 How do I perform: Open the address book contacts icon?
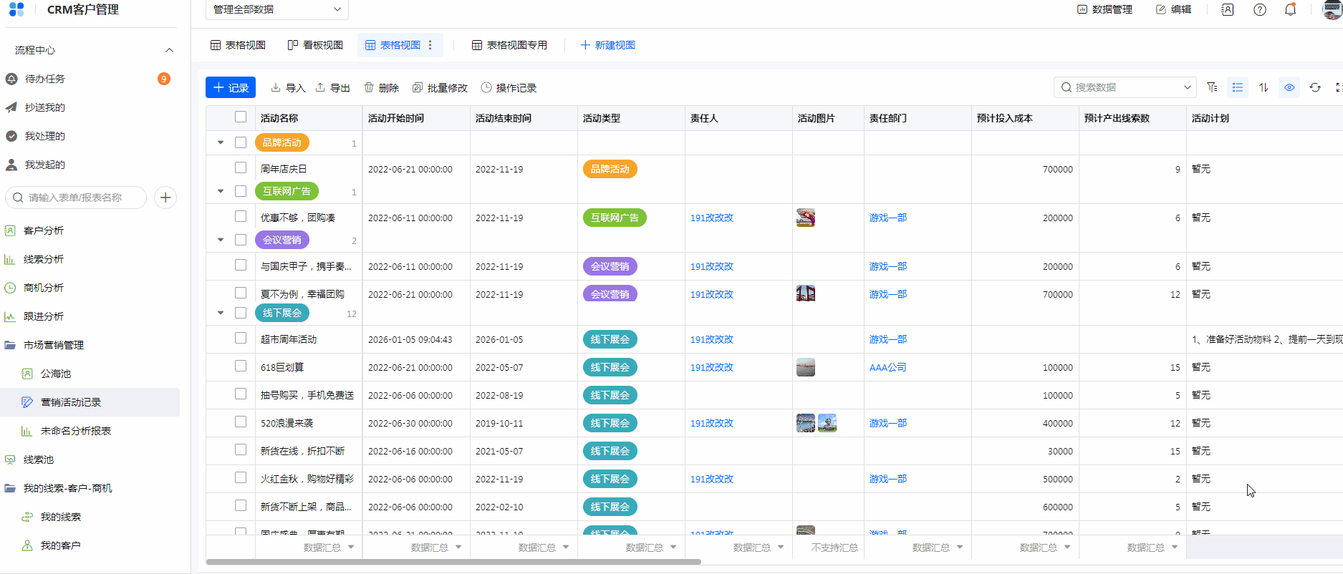pyautogui.click(x=1228, y=10)
